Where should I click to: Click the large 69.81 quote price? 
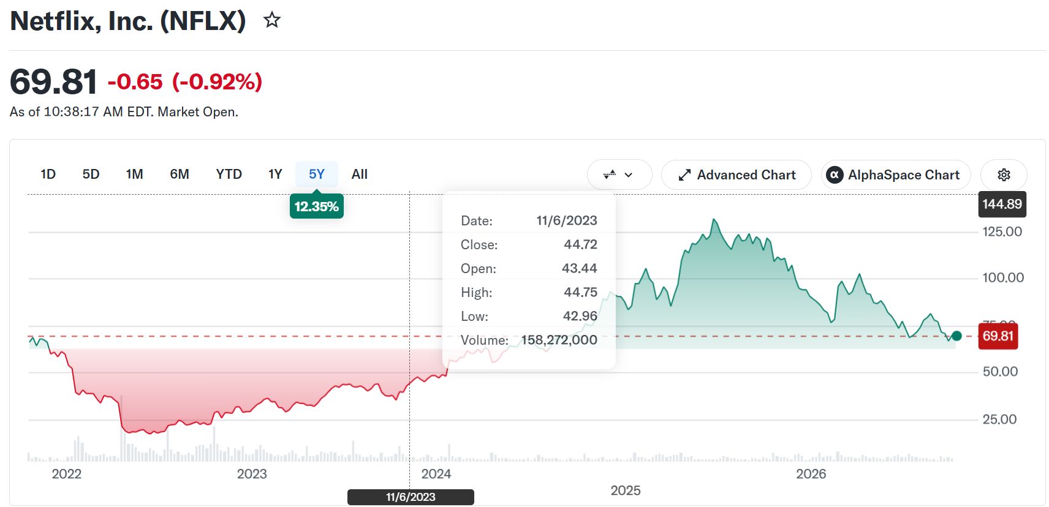[54, 81]
